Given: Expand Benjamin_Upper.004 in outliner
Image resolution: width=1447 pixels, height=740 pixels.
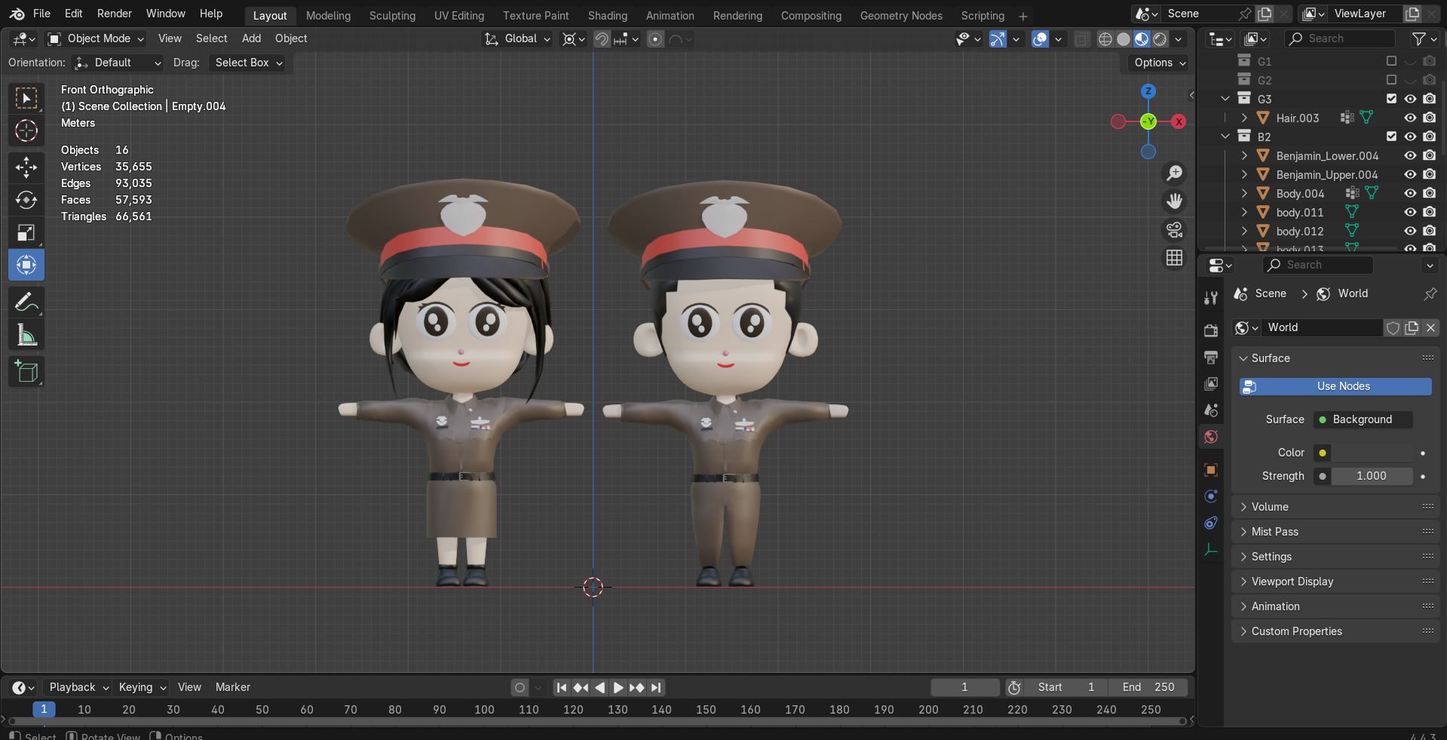Looking at the screenshot, I should [1244, 174].
